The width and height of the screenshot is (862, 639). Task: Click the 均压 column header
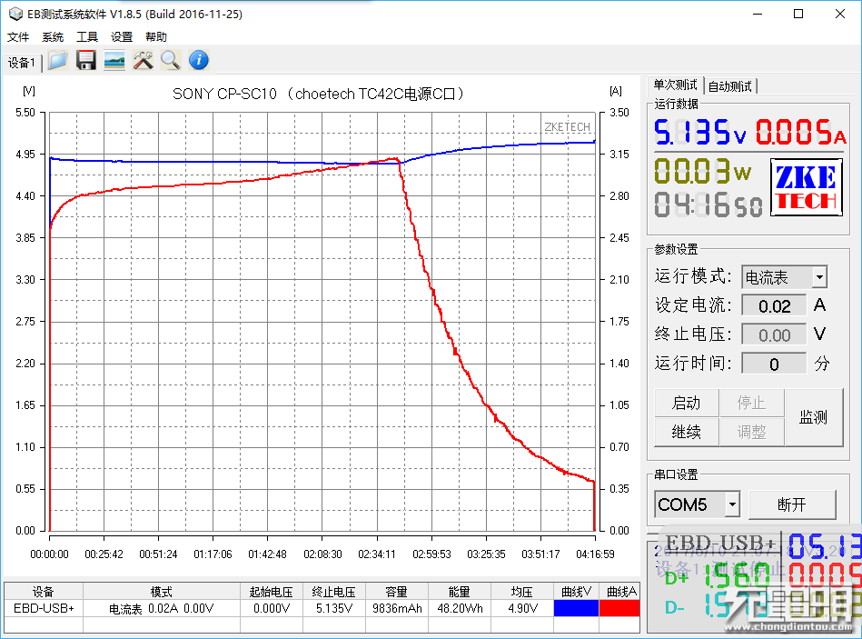point(522,591)
